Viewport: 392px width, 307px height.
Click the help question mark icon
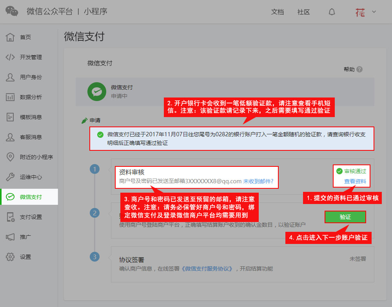point(359,69)
